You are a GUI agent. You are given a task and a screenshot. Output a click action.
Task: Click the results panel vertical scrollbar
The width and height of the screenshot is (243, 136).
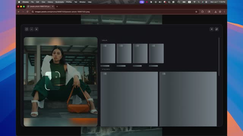219,57
